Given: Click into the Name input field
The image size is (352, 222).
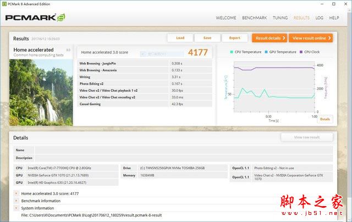Looking at the screenshot, I should point(184,150).
